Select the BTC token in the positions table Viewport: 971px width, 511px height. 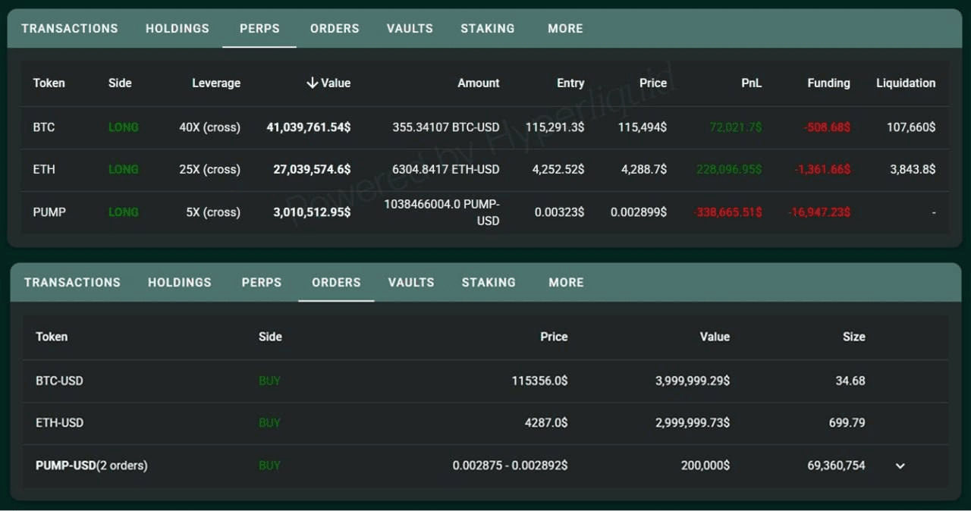tap(44, 127)
